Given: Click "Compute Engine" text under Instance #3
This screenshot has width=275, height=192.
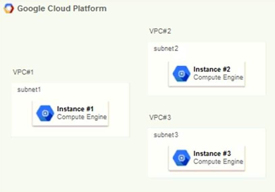Looking at the screenshot, I should tap(218, 162).
